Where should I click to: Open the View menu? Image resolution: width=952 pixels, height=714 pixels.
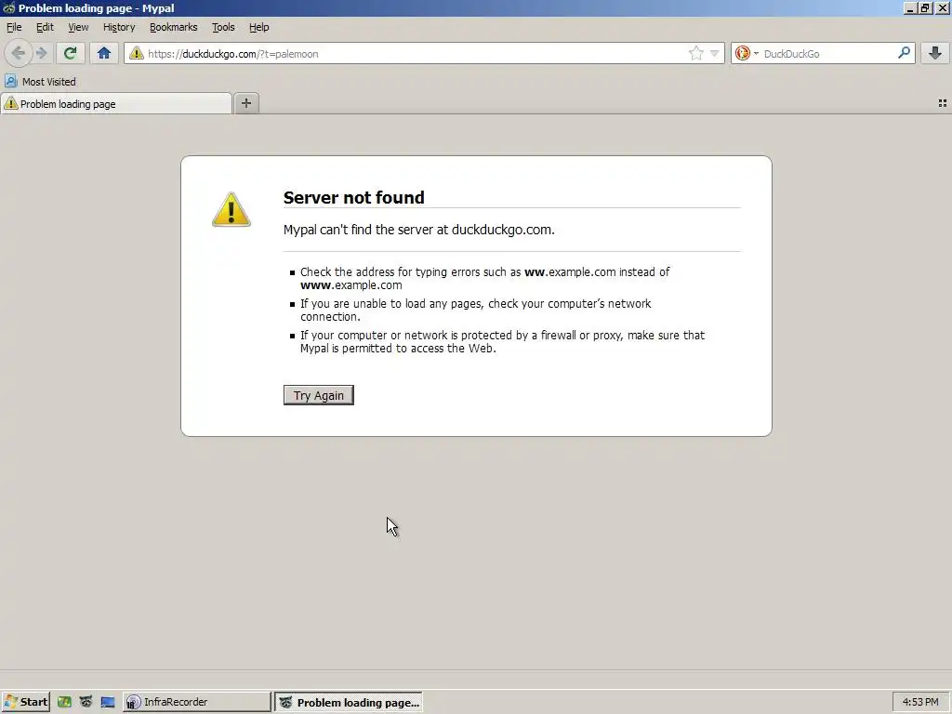[x=78, y=27]
